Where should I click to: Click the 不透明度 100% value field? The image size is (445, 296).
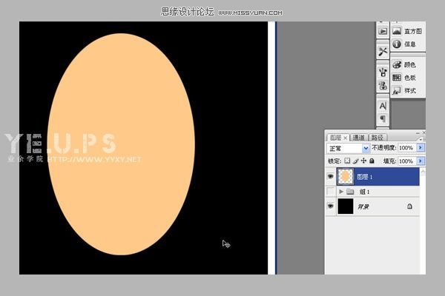click(x=406, y=147)
